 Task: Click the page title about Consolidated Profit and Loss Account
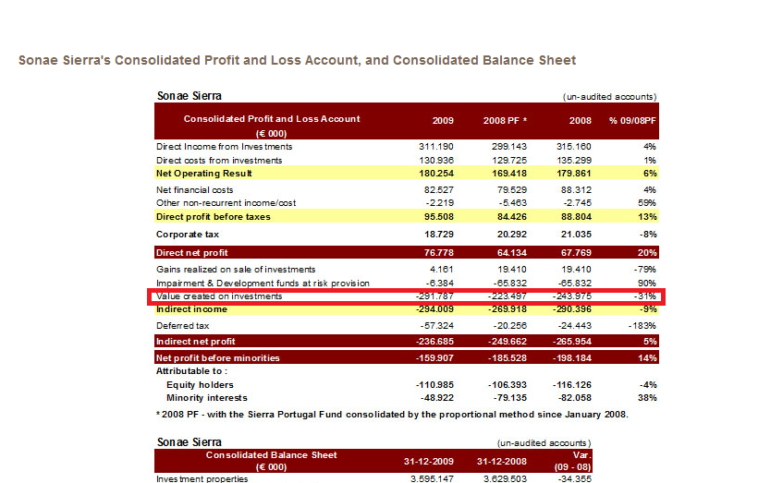click(297, 60)
